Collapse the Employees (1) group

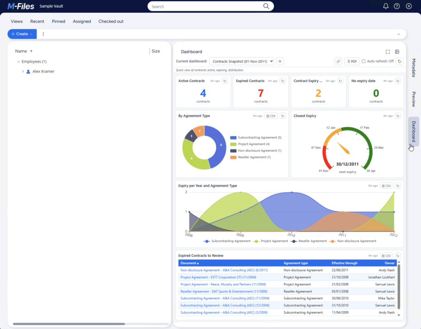(18, 62)
